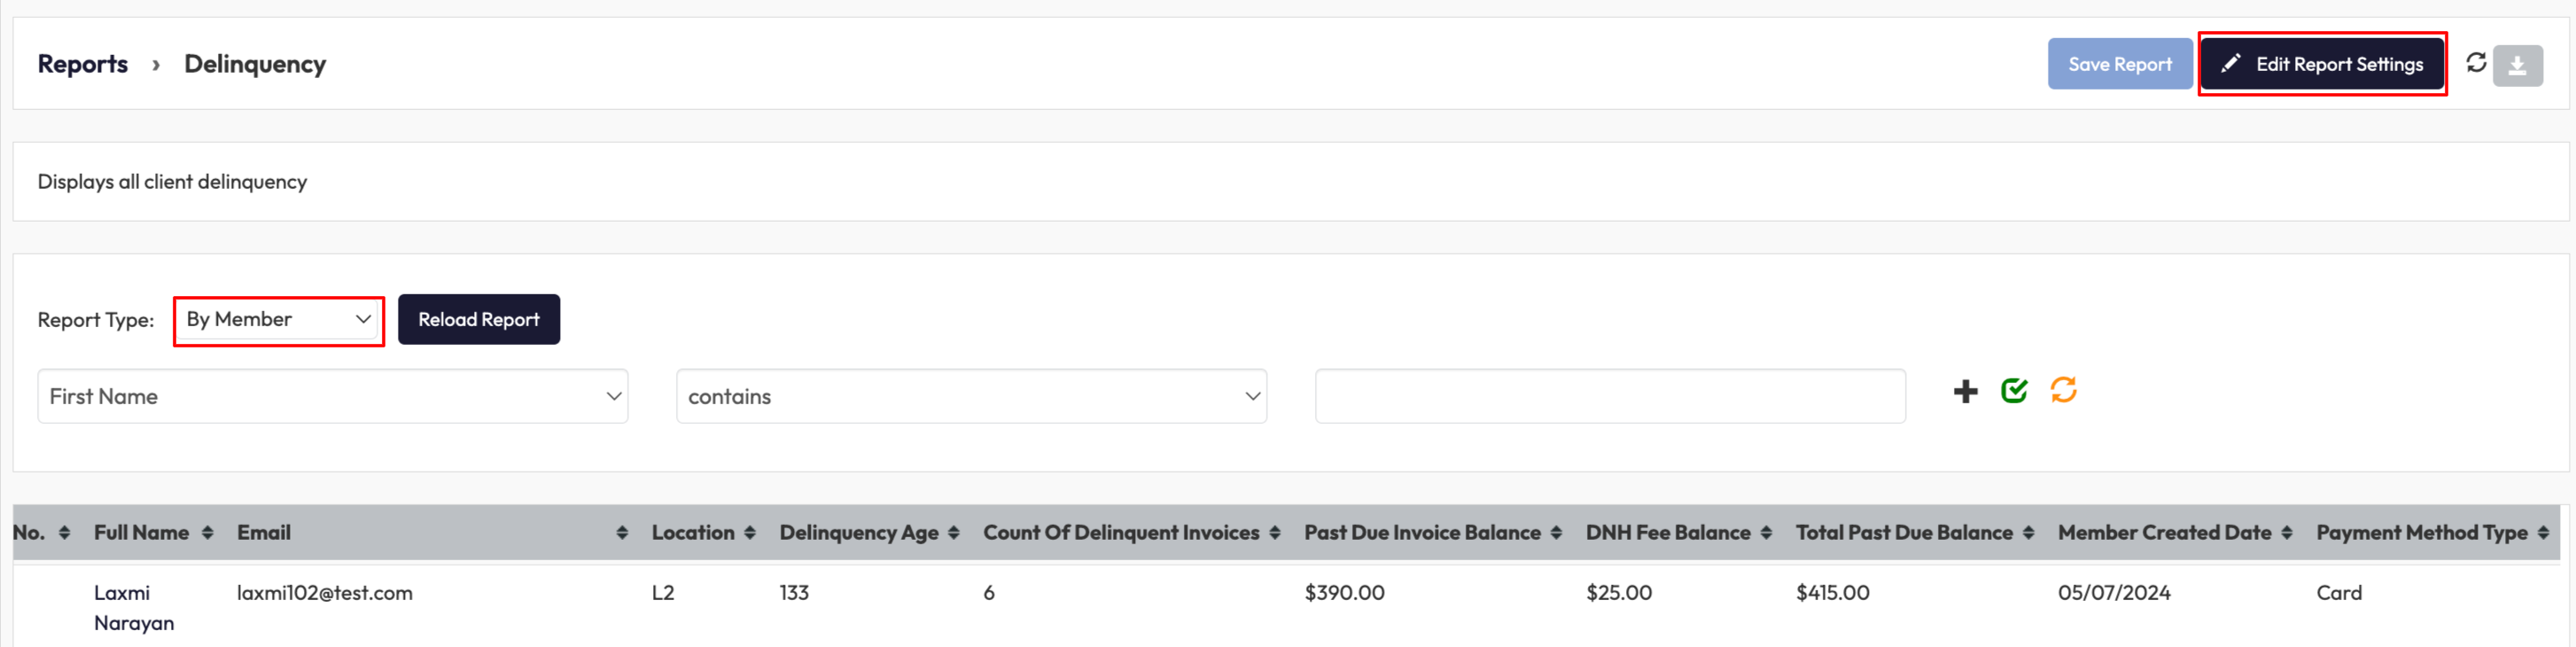Click the $415.00 total balance cell
Screen dimensions: 2576x647
tap(1833, 593)
